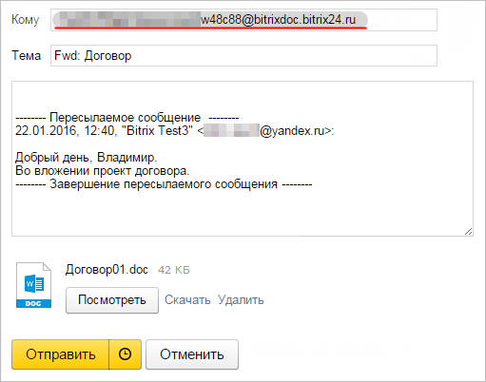The image size is (486, 382).
Task: Click the Скачать link to download attachment
Action: click(x=187, y=299)
